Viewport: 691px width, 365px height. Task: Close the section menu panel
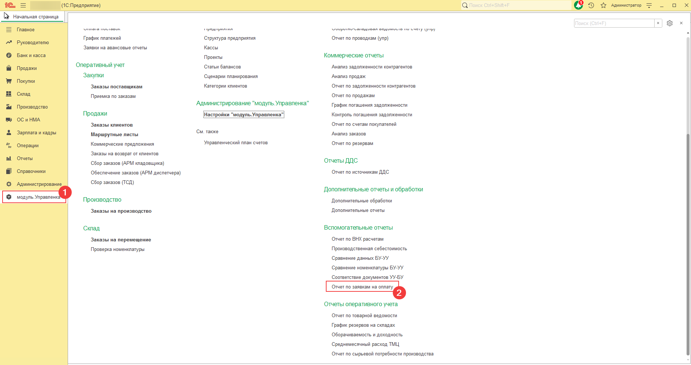coord(681,23)
